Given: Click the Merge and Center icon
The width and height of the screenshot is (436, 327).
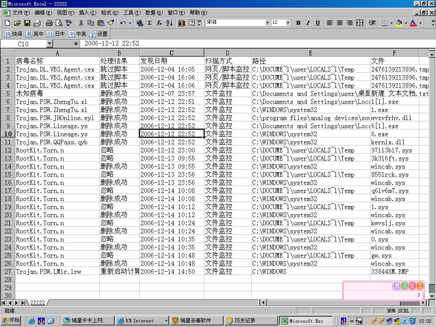Looking at the screenshot, I should (x=360, y=23).
